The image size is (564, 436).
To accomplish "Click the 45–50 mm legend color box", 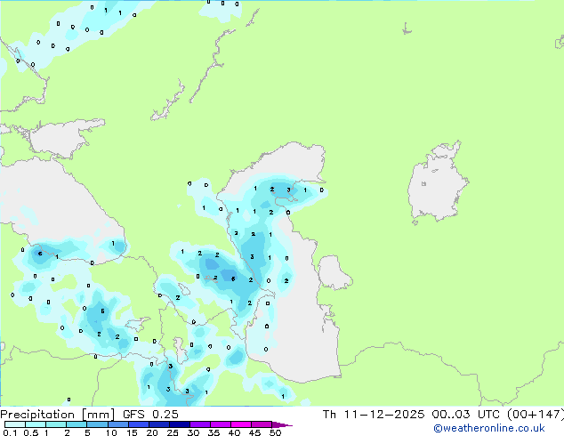I will (x=262, y=424).
